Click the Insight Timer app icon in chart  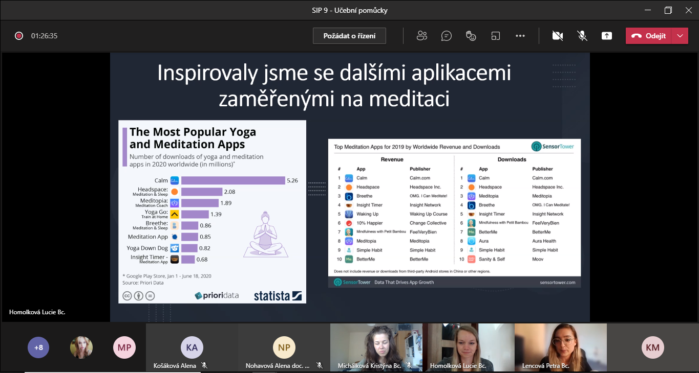(x=174, y=259)
